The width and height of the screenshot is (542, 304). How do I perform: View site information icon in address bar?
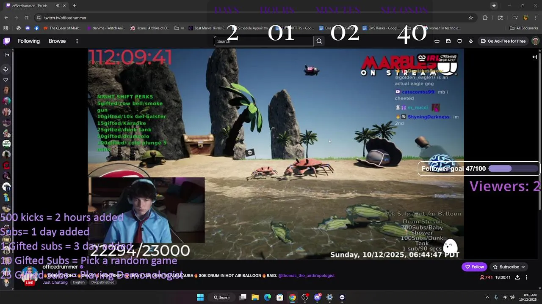click(39, 18)
